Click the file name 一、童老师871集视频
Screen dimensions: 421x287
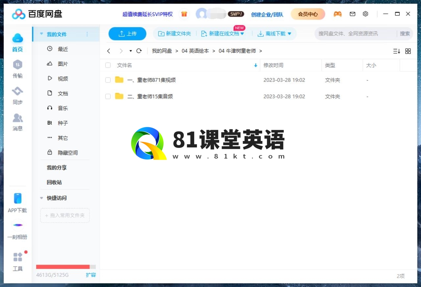[x=151, y=80]
